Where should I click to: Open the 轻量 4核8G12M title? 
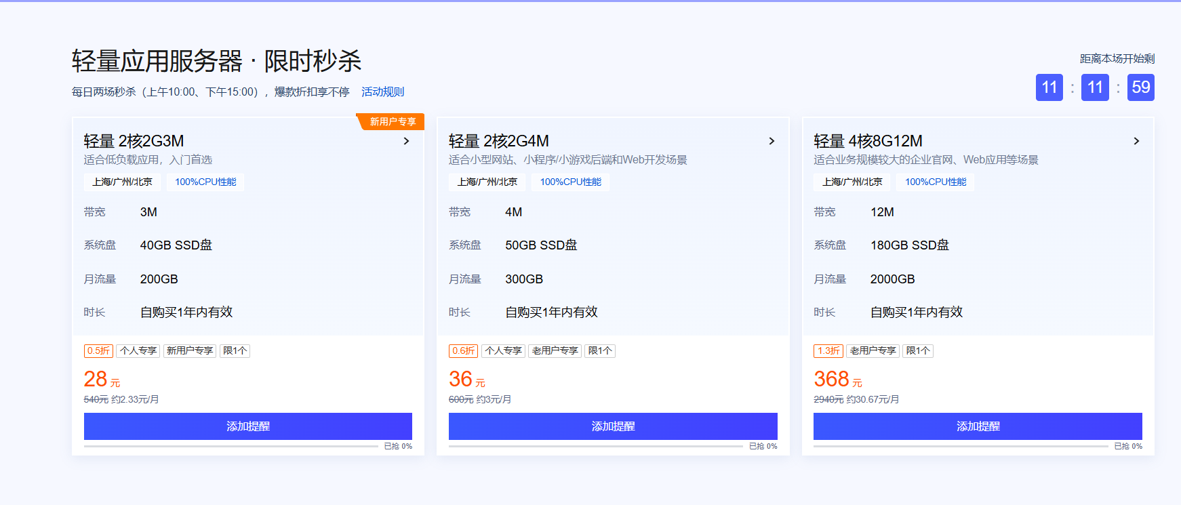(x=868, y=141)
